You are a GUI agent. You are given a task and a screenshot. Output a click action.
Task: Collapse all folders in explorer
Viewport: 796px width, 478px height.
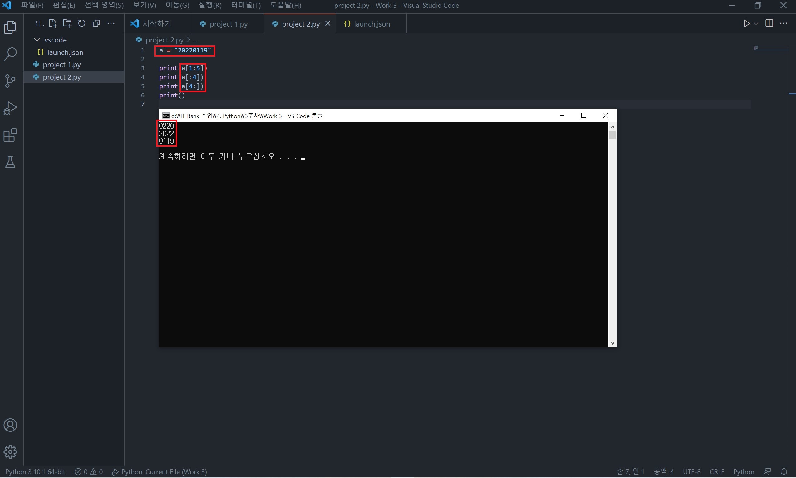pos(96,23)
